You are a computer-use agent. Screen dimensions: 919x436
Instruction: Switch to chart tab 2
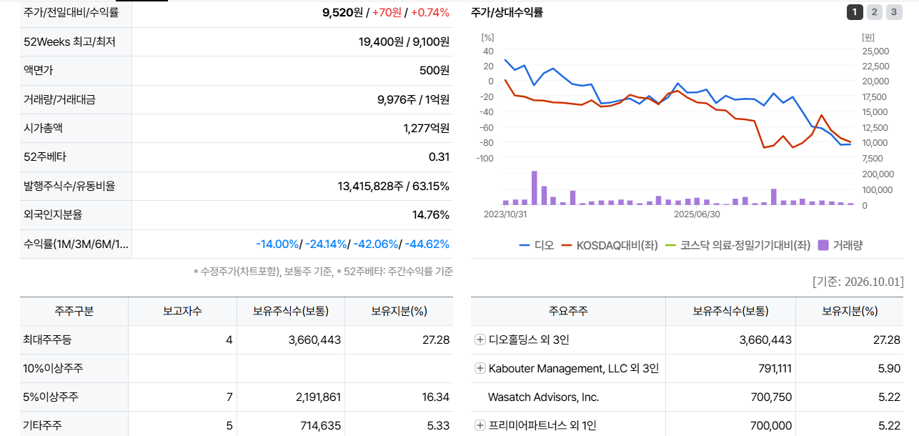[x=875, y=11]
